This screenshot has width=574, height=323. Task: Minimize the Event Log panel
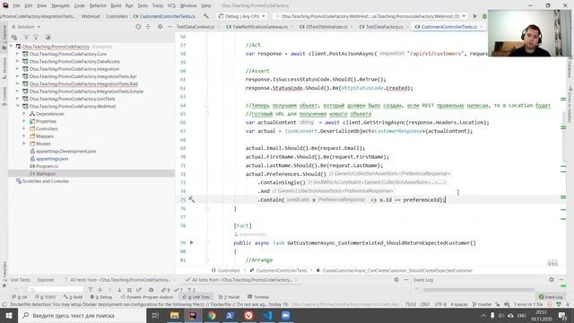[x=561, y=280]
